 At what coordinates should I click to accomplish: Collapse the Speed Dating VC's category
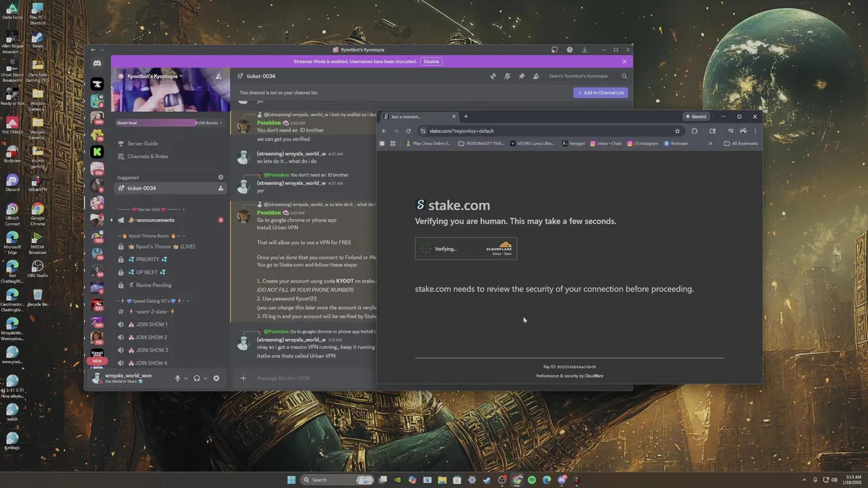click(153, 301)
